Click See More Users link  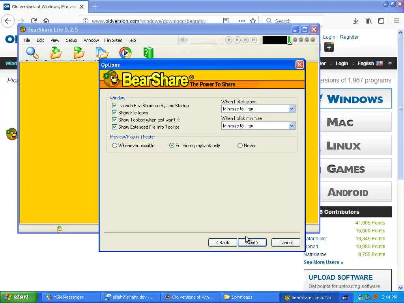[x=323, y=262]
